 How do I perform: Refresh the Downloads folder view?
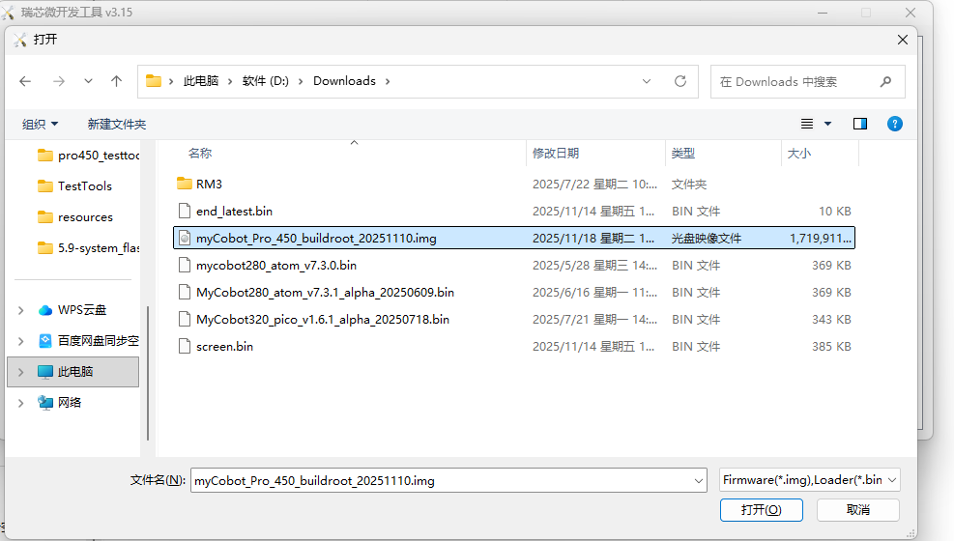tap(680, 82)
